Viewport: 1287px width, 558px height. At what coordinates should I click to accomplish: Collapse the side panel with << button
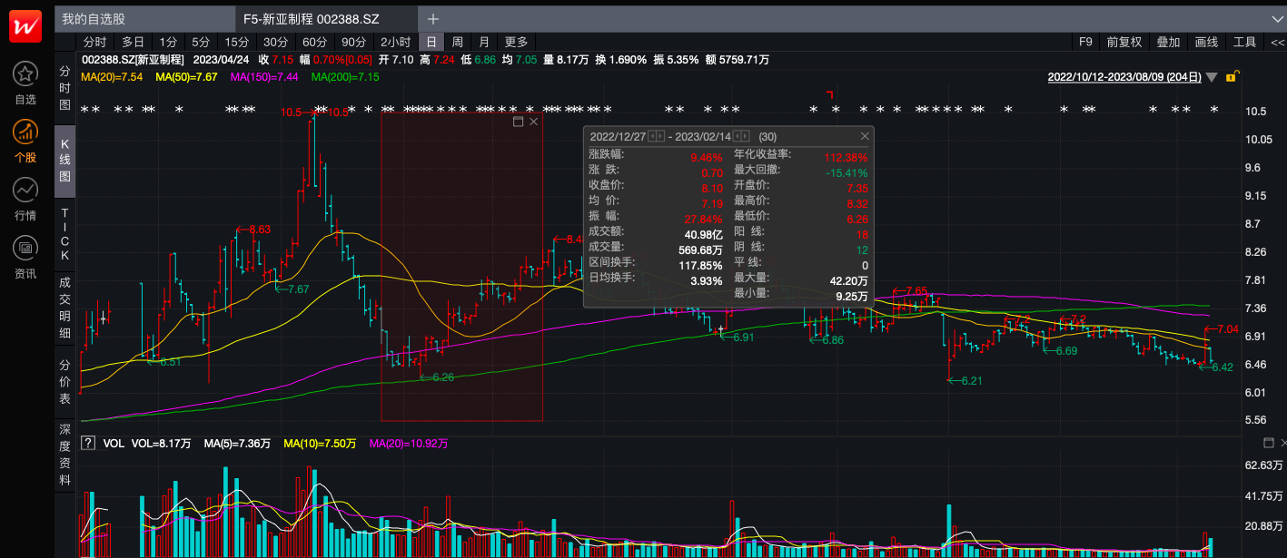pyautogui.click(x=1277, y=43)
